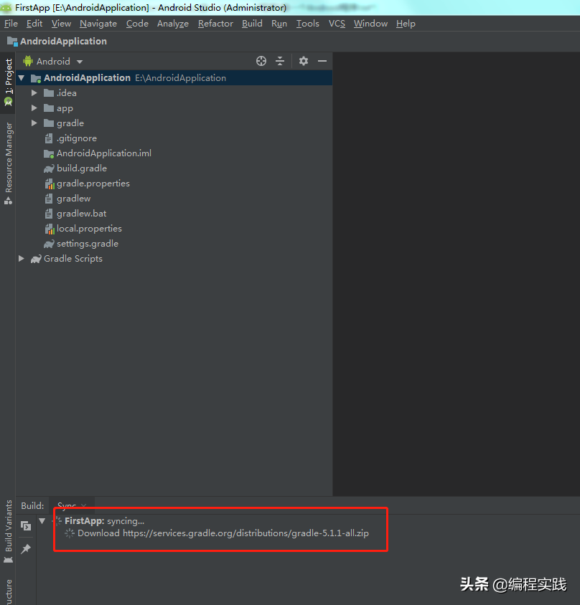580x605 pixels.
Task: Click the local.properties file icon
Action: coord(50,229)
